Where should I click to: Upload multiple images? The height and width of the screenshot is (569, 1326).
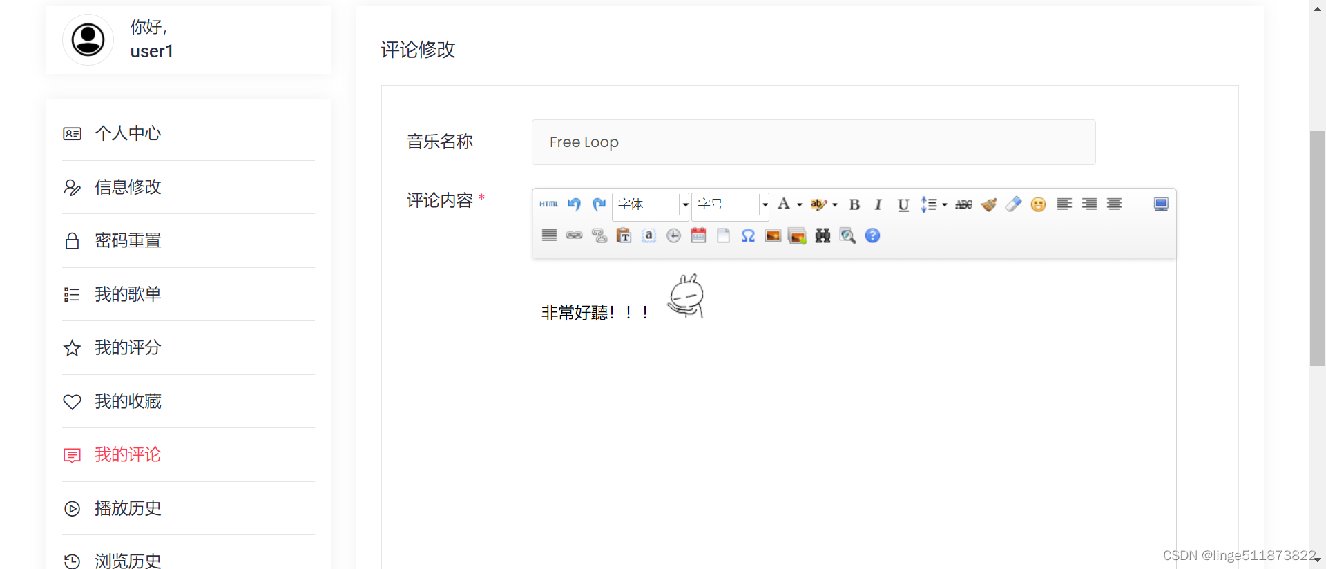(x=798, y=235)
